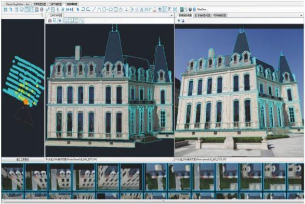Toggle highlighted button in 3D view toolbar

point(60,20)
